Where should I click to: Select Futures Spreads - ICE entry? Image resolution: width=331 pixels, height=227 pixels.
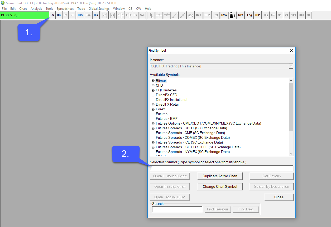(189, 142)
